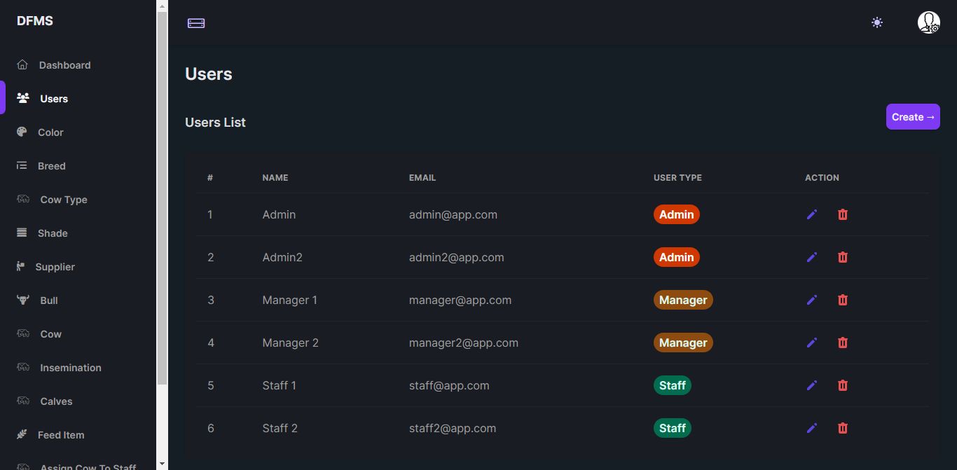Open the user profile avatar menu
The width and height of the screenshot is (957, 470).
pyautogui.click(x=928, y=22)
